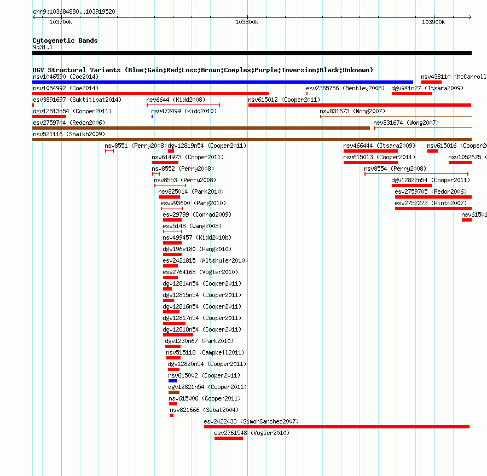Click nsv615012 (Cooper2011) label
Screen dimensions: 487x476
click(284, 100)
